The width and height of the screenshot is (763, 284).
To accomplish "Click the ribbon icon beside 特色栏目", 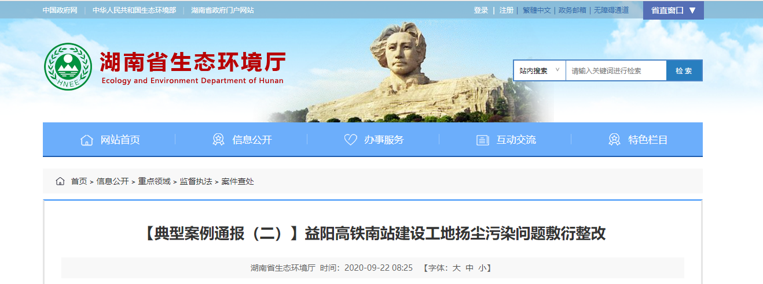I will [x=614, y=140].
